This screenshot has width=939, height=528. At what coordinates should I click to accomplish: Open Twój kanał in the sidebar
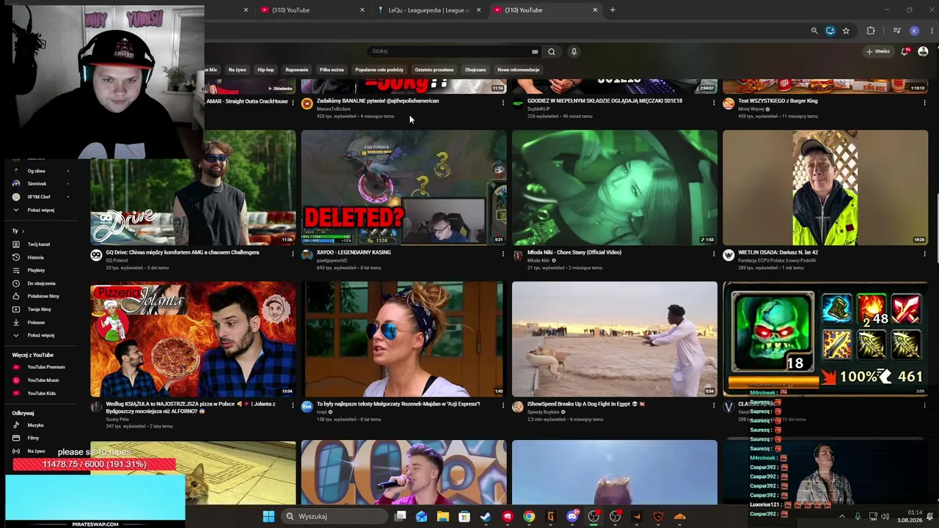point(38,244)
